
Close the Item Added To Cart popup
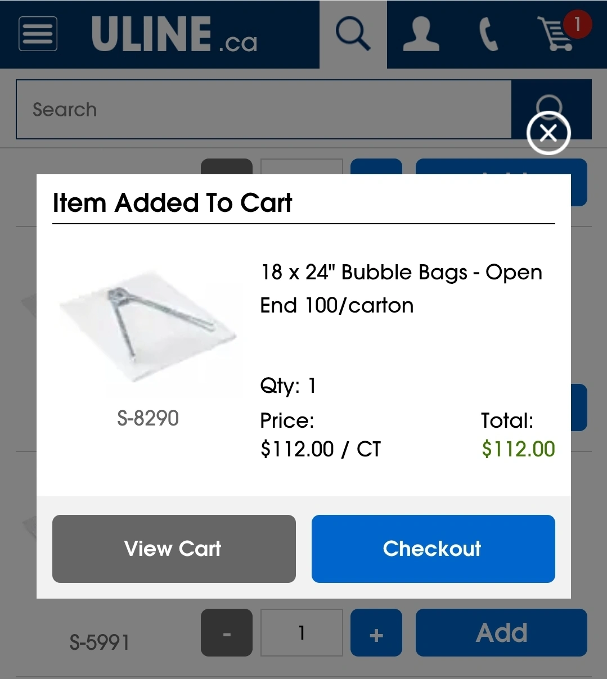(548, 133)
